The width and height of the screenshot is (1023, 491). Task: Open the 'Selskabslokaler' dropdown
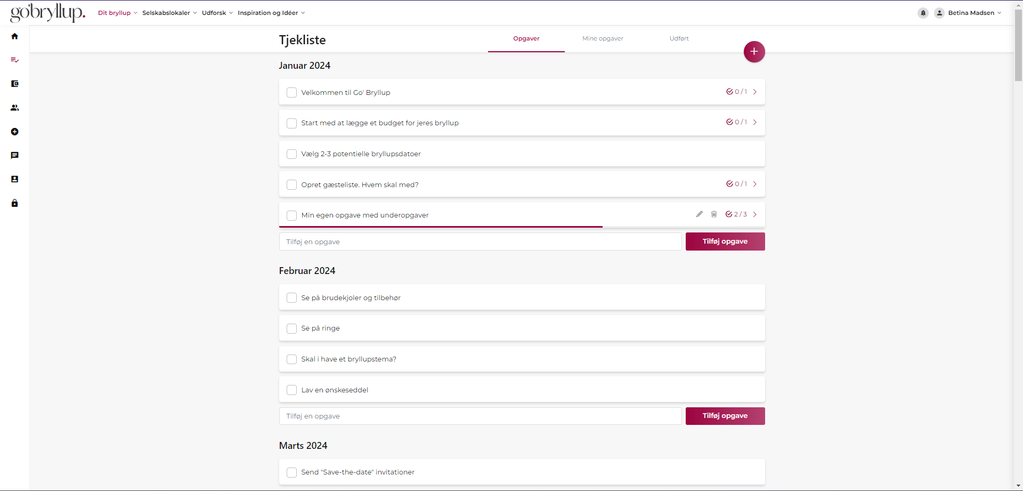pyautogui.click(x=169, y=13)
